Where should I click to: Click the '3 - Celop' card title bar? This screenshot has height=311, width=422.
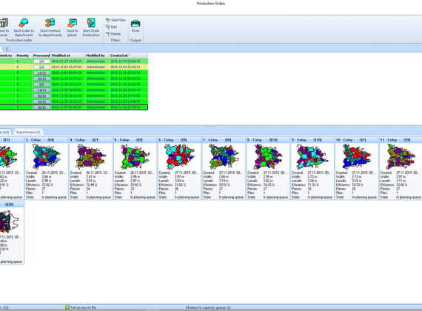coord(47,140)
